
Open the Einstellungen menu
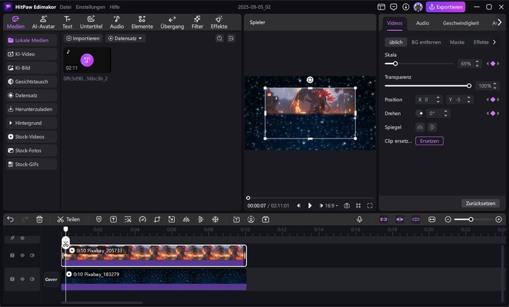(90, 7)
